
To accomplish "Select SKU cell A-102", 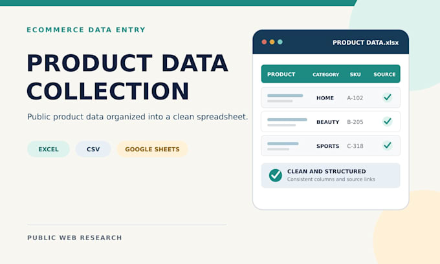I will click(355, 98).
